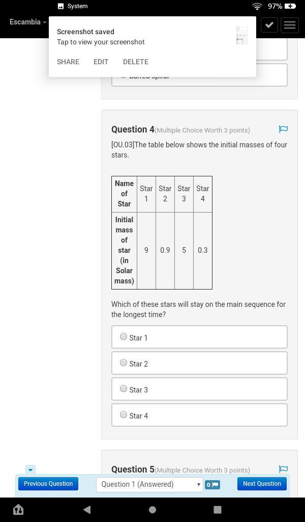Go to the Next Question
Image resolution: width=305 pixels, height=522 pixels.
coord(262,484)
